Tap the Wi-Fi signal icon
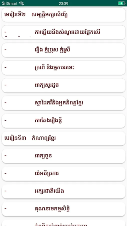The image size is (127, 226). 21,4
